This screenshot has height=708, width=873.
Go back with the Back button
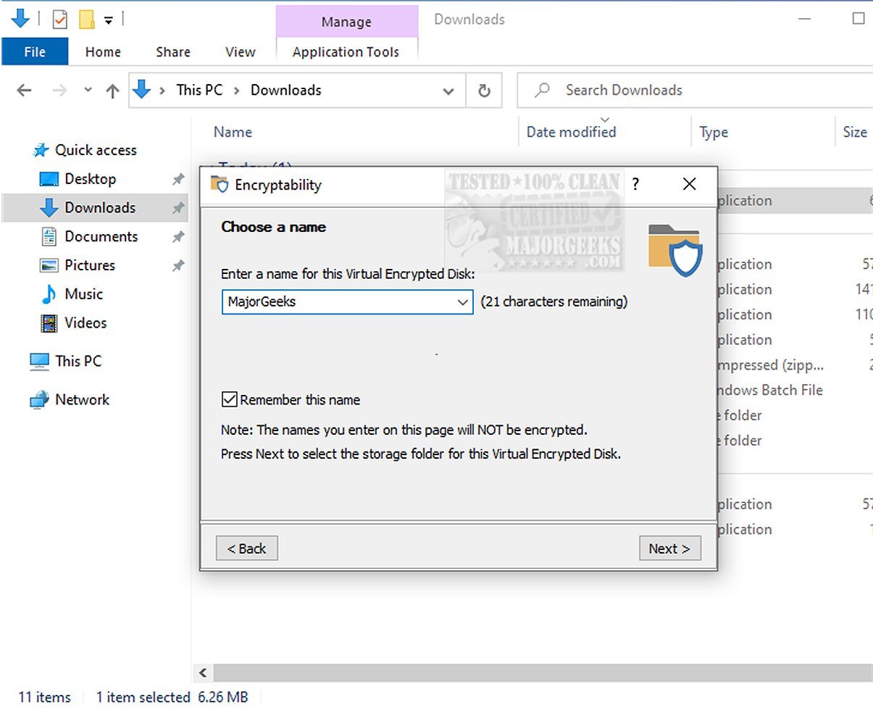pyautogui.click(x=247, y=549)
